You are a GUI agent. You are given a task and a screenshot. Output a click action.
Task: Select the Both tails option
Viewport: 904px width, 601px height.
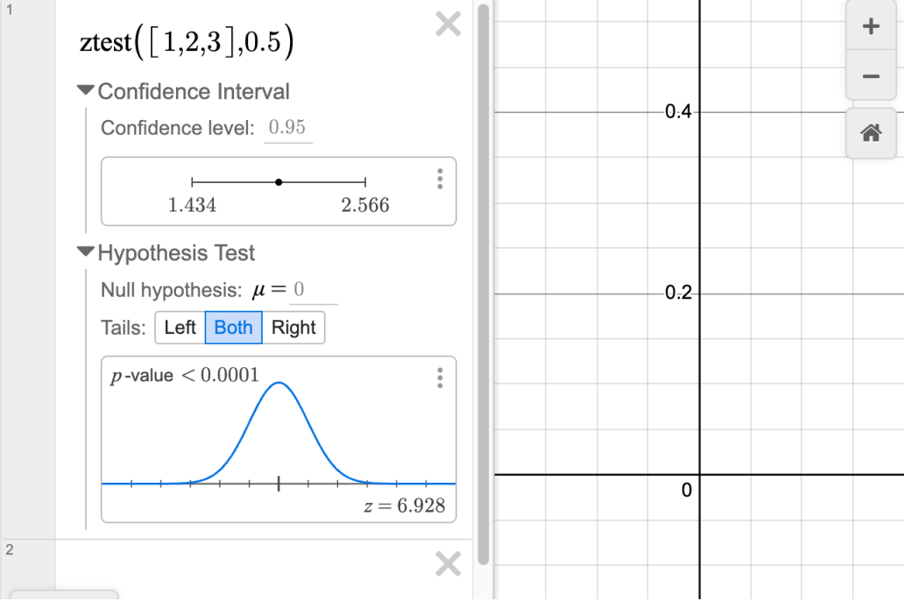(x=234, y=328)
